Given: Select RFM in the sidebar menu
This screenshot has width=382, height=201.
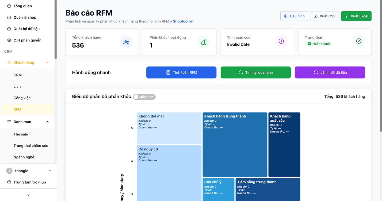Looking at the screenshot, I should (17, 109).
